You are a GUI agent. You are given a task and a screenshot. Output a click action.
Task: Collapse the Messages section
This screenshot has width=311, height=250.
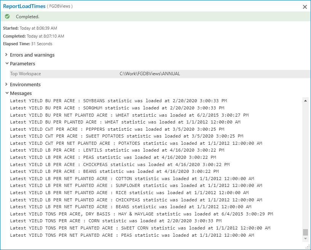tap(6, 93)
